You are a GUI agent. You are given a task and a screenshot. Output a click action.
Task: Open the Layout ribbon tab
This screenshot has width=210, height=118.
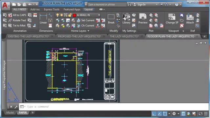(89, 10)
